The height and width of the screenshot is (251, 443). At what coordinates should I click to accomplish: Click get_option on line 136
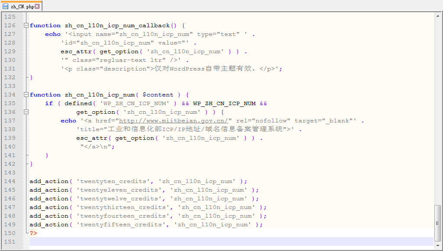(x=96, y=112)
